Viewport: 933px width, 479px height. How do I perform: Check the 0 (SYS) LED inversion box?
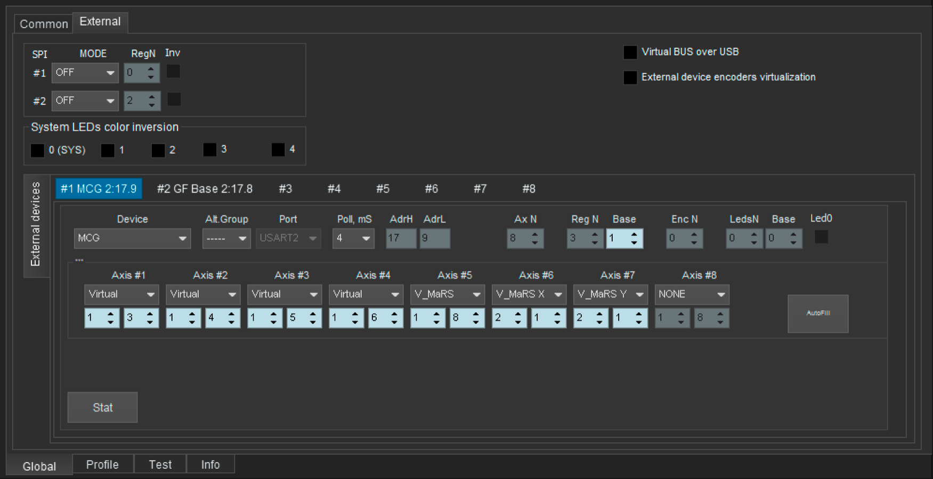pos(37,151)
